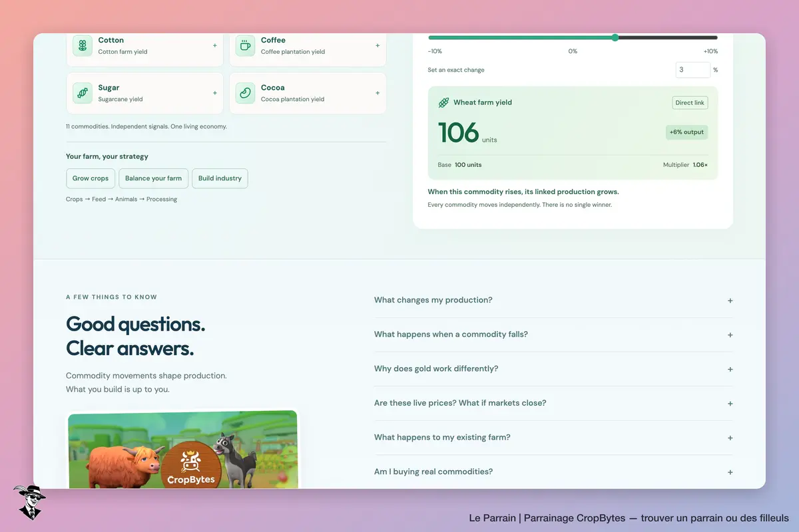Click the CropBytes cow logo badge

pyautogui.click(x=190, y=465)
